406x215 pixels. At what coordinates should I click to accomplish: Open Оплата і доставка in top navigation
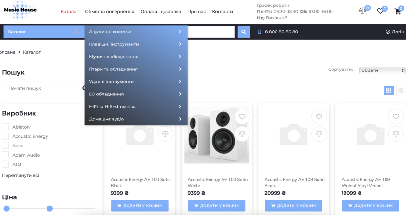tap(161, 12)
